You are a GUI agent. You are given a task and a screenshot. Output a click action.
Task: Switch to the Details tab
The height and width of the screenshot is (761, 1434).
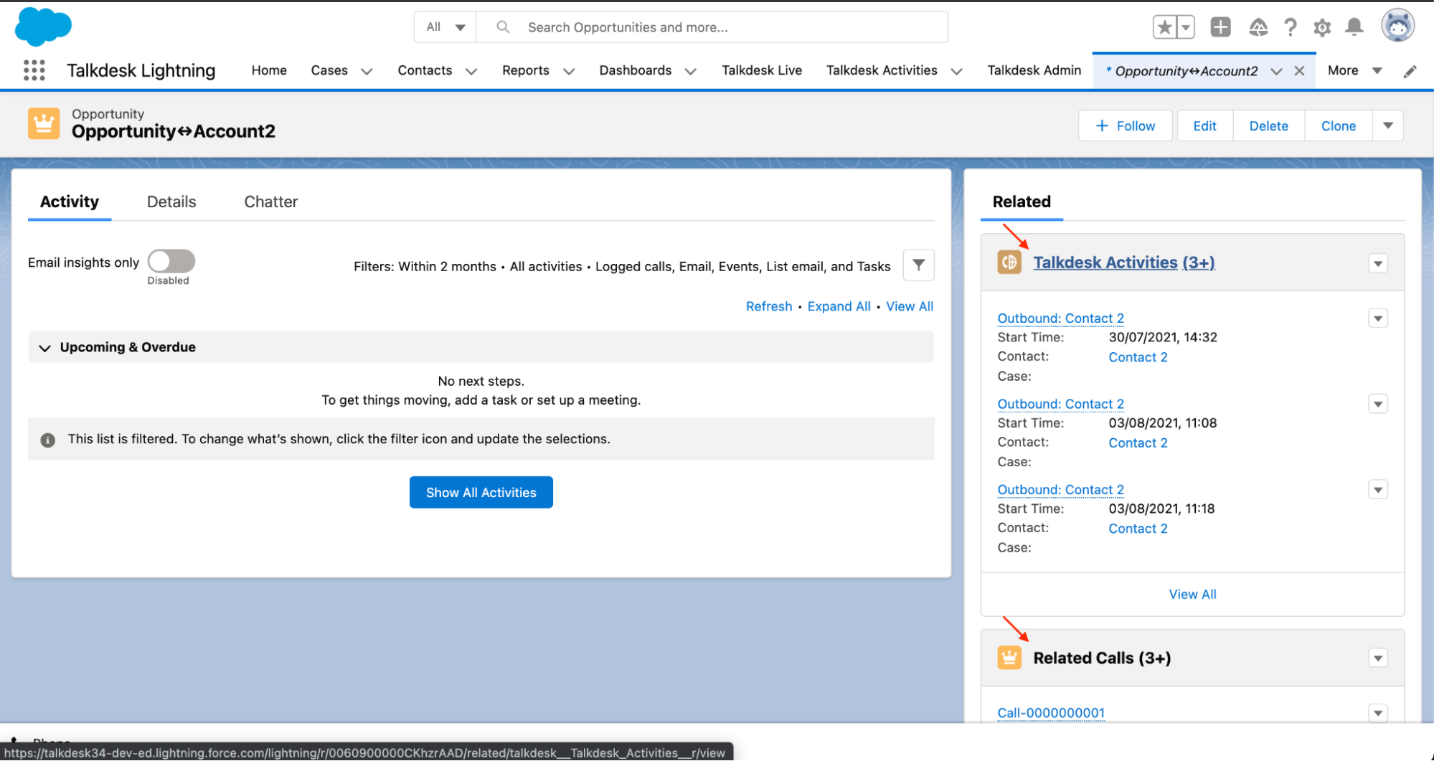(171, 202)
